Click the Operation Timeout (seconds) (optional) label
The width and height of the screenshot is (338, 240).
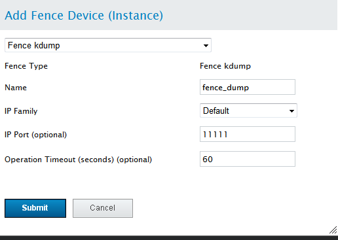(x=78, y=160)
